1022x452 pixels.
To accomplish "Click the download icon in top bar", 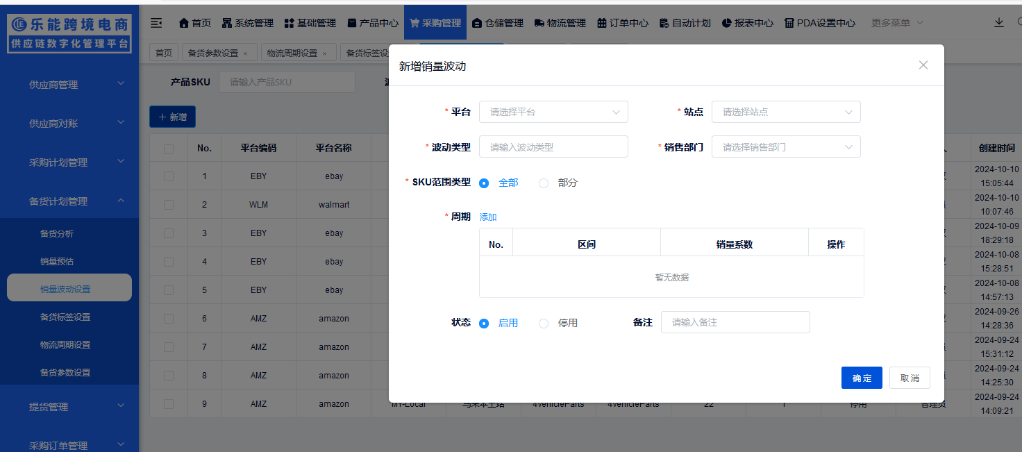I will pos(999,22).
